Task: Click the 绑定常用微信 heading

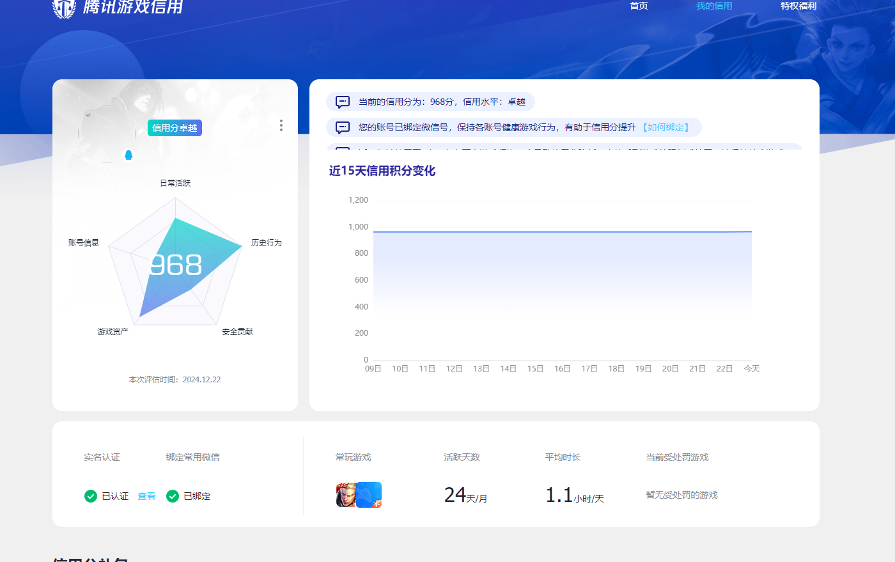Action: tap(192, 457)
